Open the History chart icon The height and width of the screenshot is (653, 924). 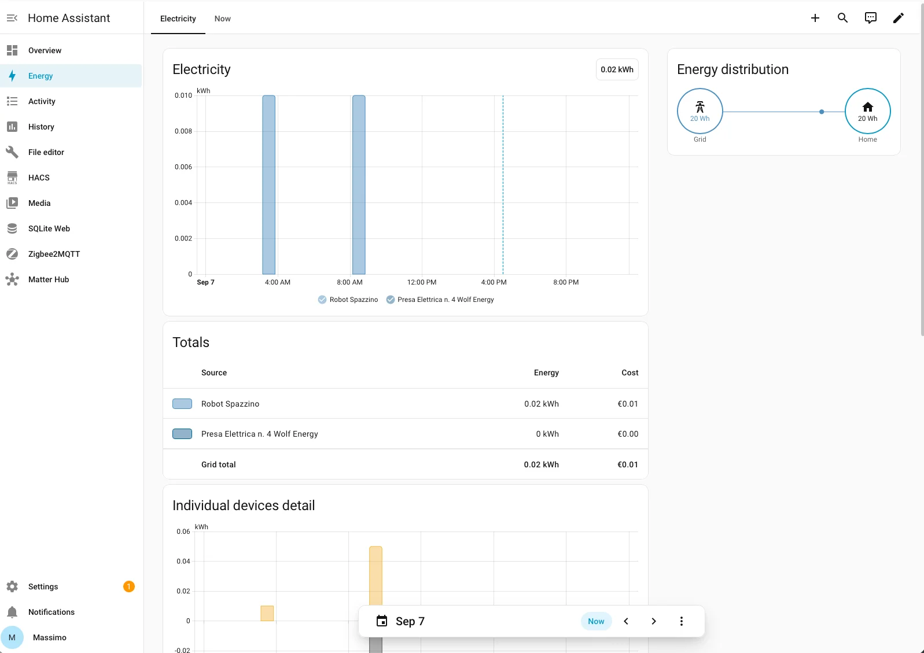click(12, 127)
